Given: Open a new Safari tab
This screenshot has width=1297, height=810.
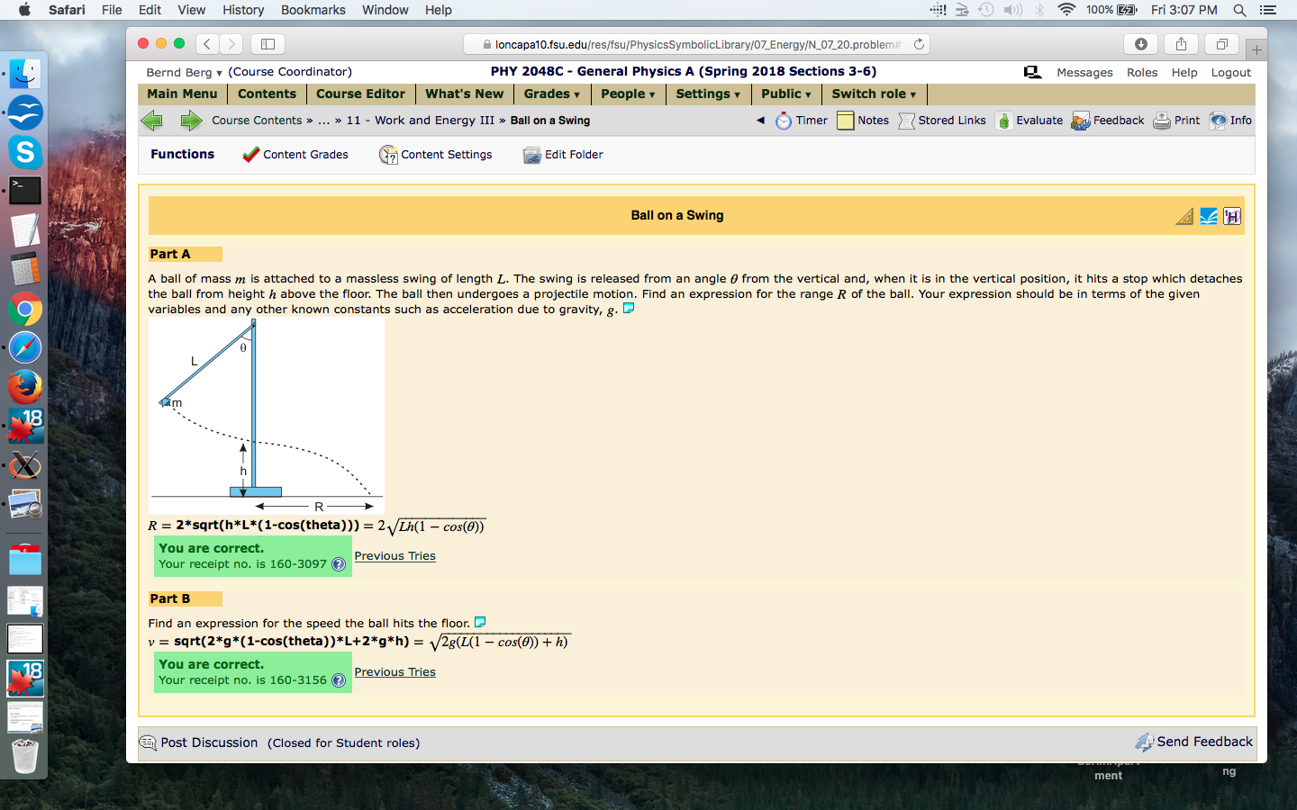Looking at the screenshot, I should click(1256, 49).
